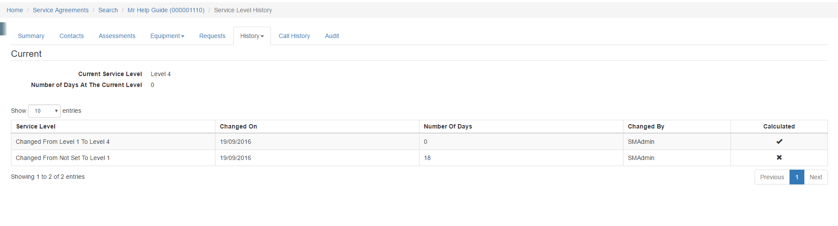838x226 pixels.
Task: Switch to the Summary tab
Action: tap(31, 36)
